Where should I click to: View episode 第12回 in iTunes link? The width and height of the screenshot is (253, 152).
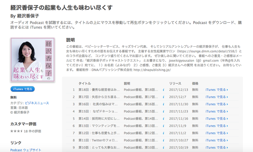pos(217,133)
